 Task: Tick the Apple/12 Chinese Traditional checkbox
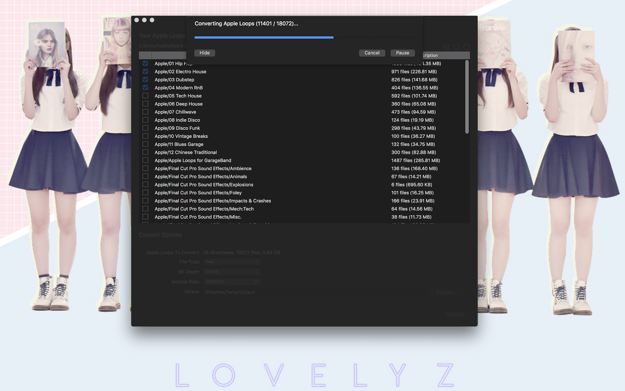click(145, 152)
